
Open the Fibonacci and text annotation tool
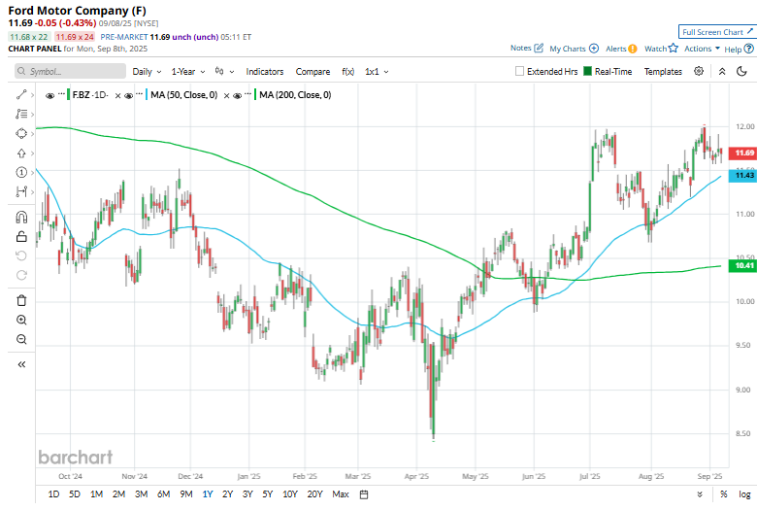(21, 114)
